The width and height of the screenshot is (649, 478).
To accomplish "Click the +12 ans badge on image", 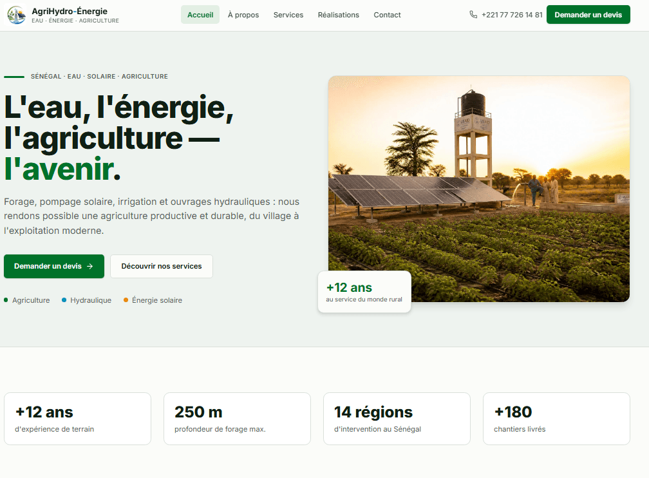I will (x=364, y=292).
